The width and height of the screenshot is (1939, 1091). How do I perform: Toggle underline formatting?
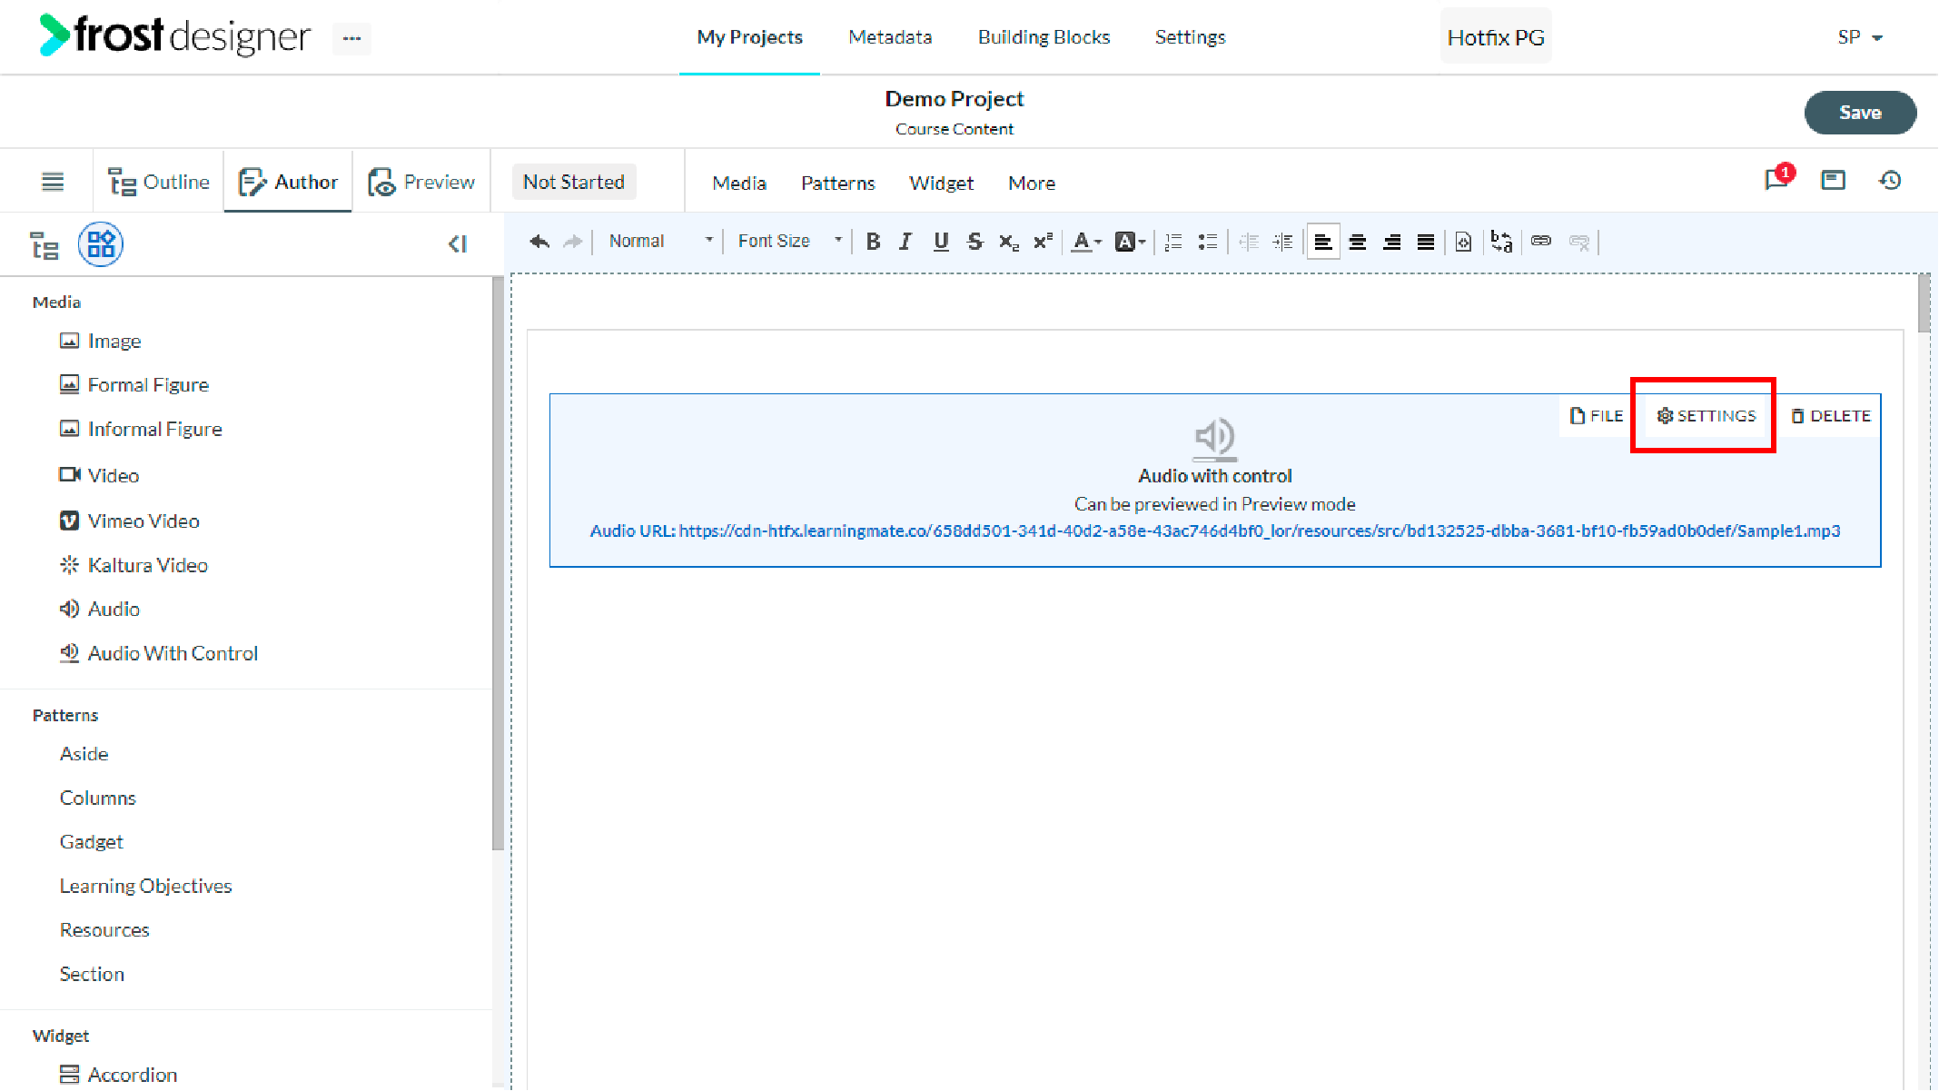[x=941, y=242]
